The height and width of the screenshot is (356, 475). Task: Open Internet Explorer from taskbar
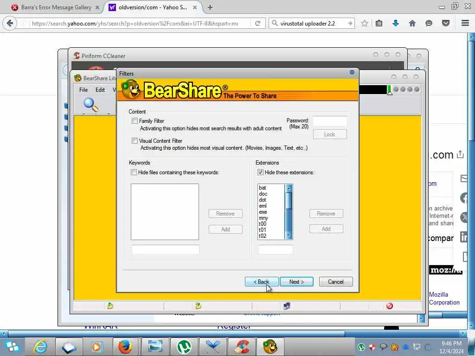click(40, 346)
